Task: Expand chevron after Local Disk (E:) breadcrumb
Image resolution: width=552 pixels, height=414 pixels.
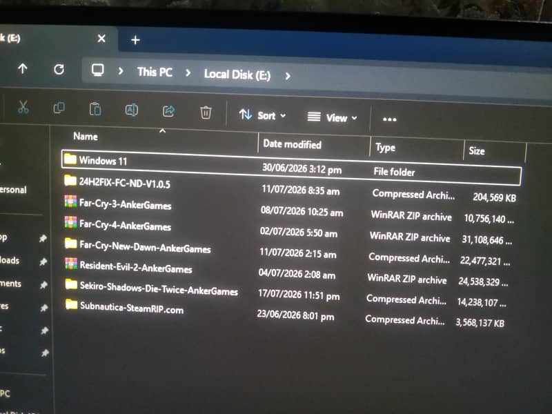Action: pos(288,76)
